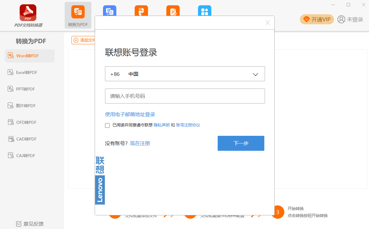Click the 开通VIP button
This screenshot has width=369, height=229.
click(x=317, y=19)
